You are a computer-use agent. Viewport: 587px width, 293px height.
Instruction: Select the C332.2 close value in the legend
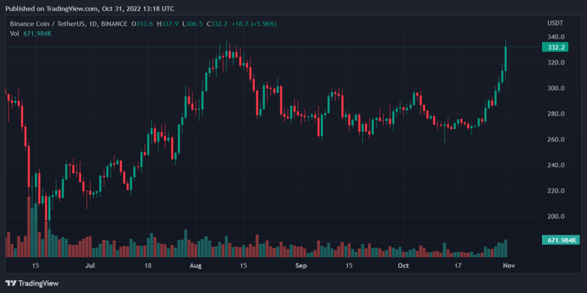[x=217, y=24]
